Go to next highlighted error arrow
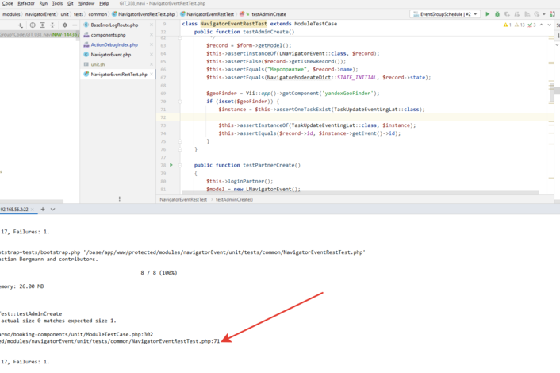 click(x=549, y=25)
